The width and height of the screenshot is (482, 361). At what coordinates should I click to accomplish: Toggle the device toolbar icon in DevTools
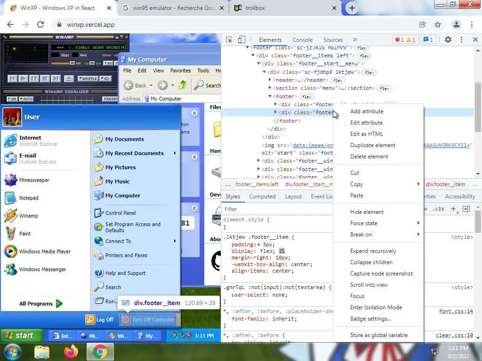241,39
